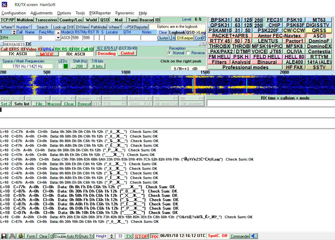This screenshot has width=335, height=240.
Task: Click the Filters button
Action: pyautogui.click(x=219, y=62)
